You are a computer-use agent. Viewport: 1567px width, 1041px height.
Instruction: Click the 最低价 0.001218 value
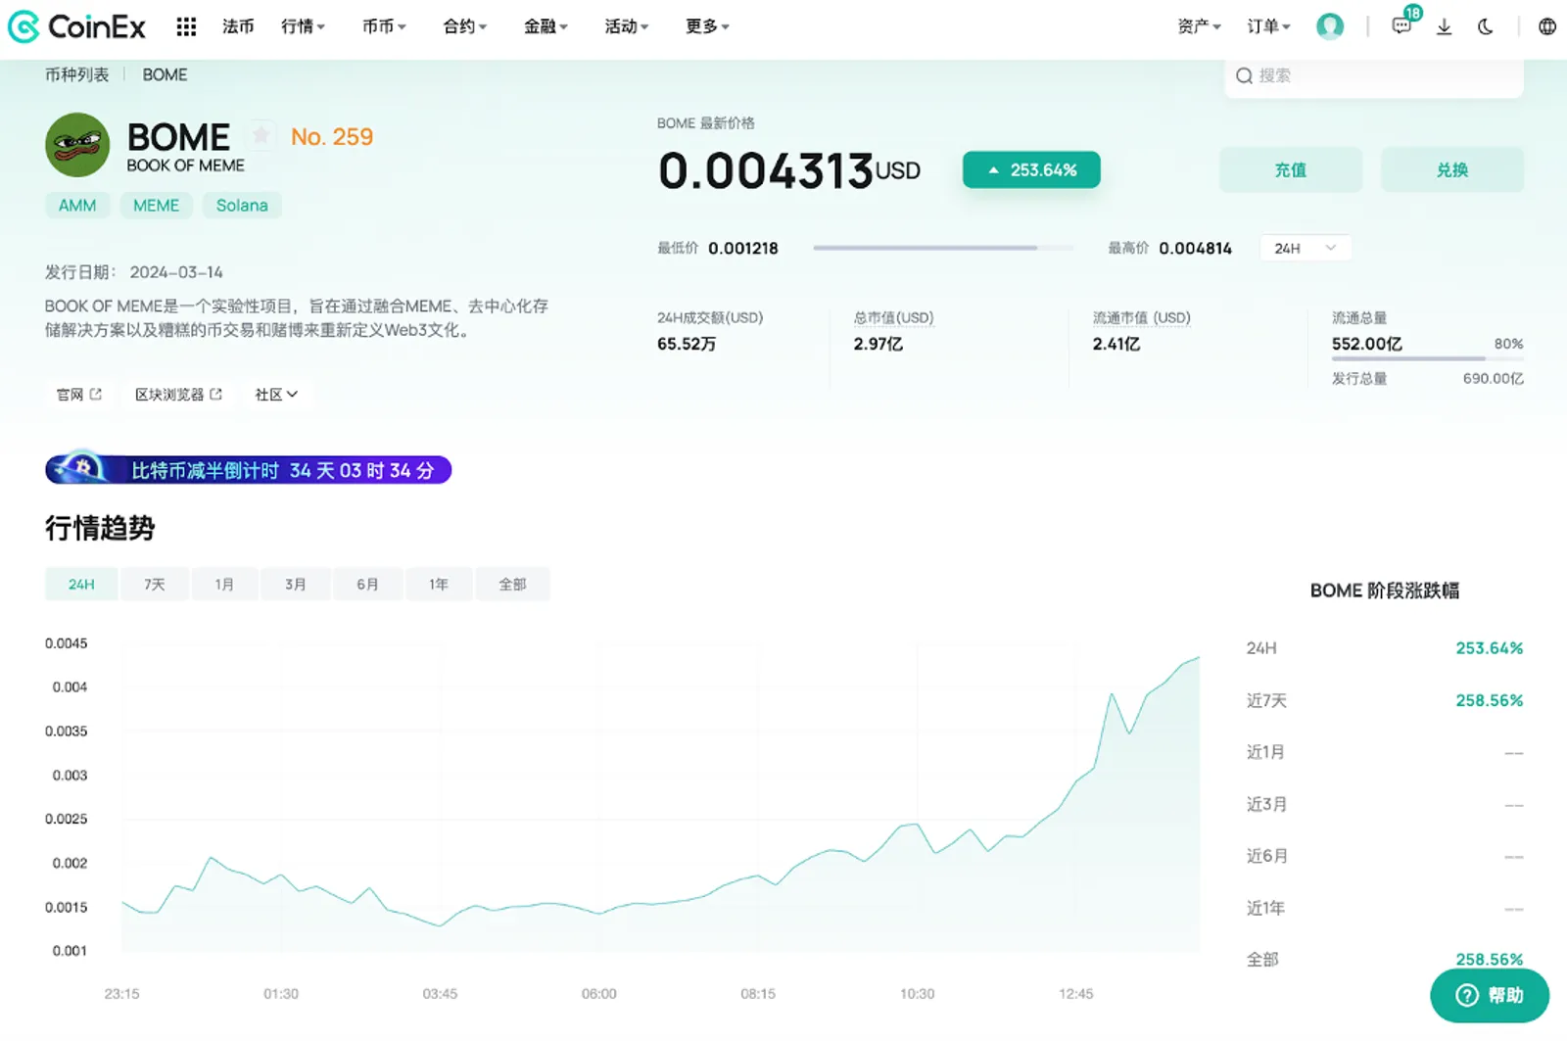[x=743, y=249]
